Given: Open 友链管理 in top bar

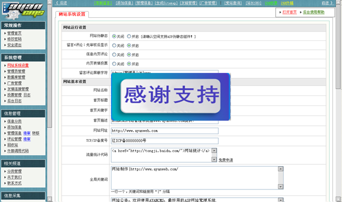Looking at the screenshot, I should [x=188, y=3].
